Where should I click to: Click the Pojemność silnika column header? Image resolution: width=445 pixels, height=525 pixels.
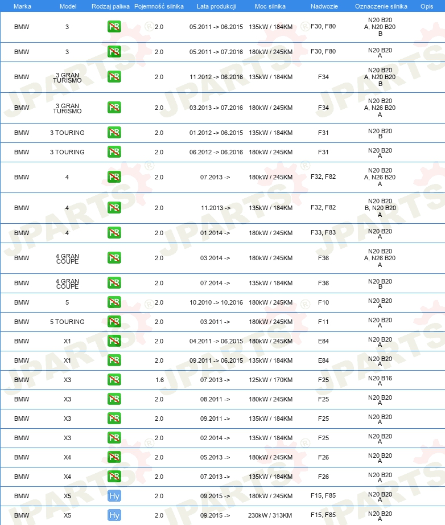click(159, 6)
